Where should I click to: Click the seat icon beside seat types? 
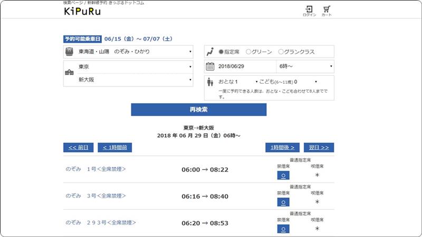210,52
